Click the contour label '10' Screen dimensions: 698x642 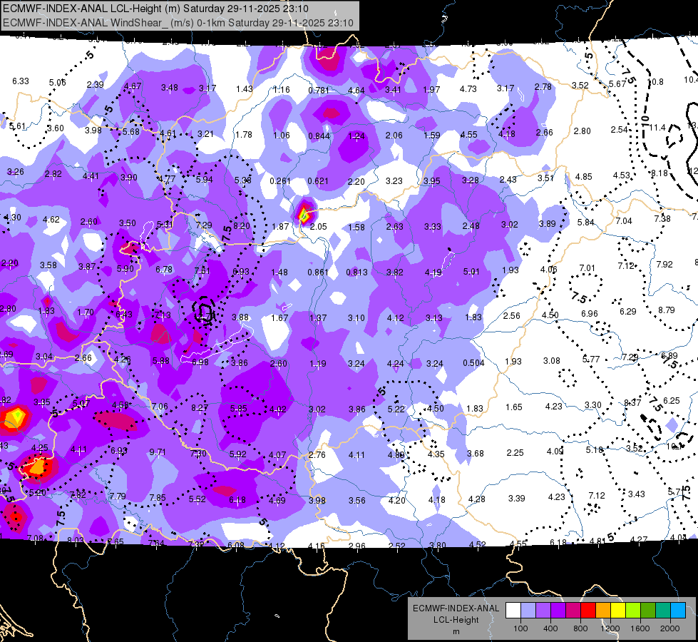tap(645, 120)
